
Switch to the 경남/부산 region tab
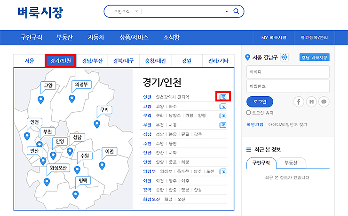[x=92, y=61]
